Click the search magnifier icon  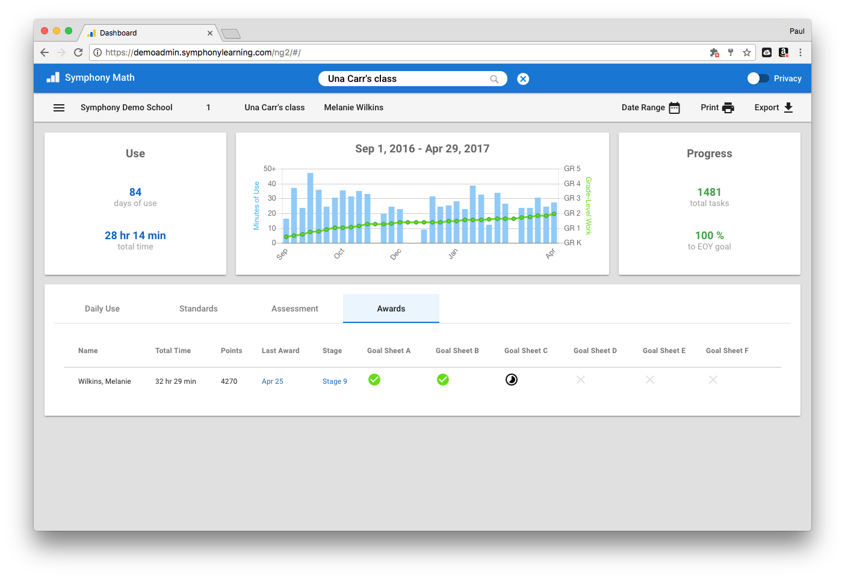[494, 79]
